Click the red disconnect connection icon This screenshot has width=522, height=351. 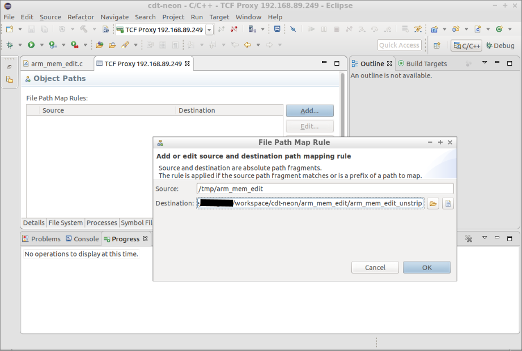pos(234,29)
